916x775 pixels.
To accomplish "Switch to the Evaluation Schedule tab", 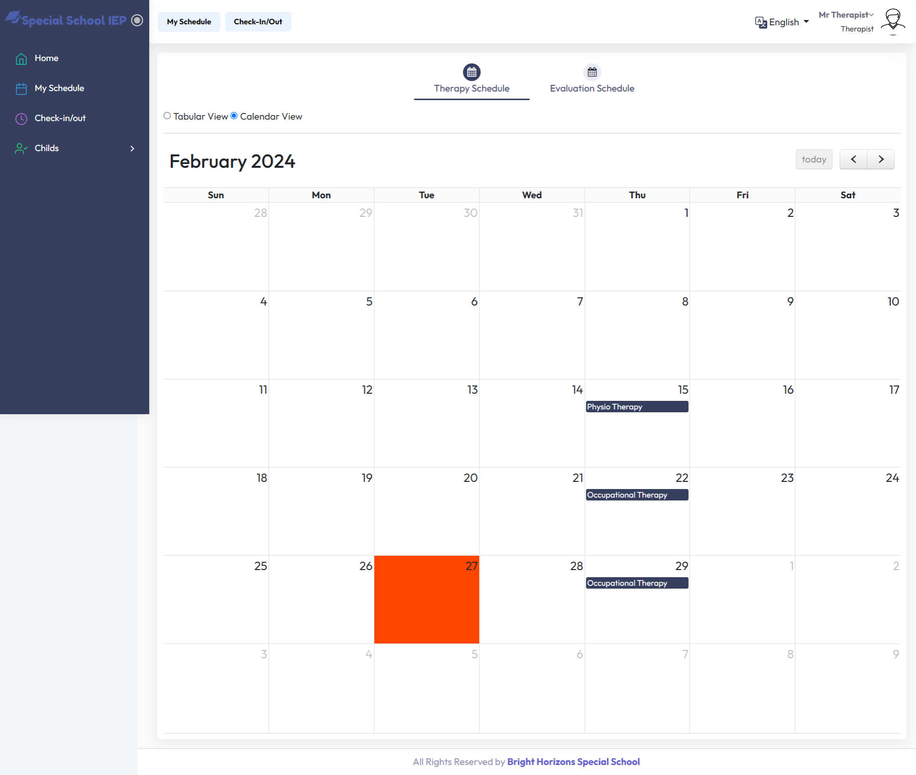I will (592, 88).
